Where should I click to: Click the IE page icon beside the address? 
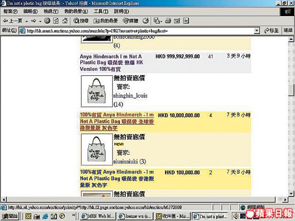[x=23, y=31]
